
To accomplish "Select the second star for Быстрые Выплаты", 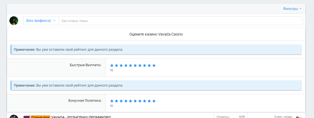I will [x=117, y=66].
